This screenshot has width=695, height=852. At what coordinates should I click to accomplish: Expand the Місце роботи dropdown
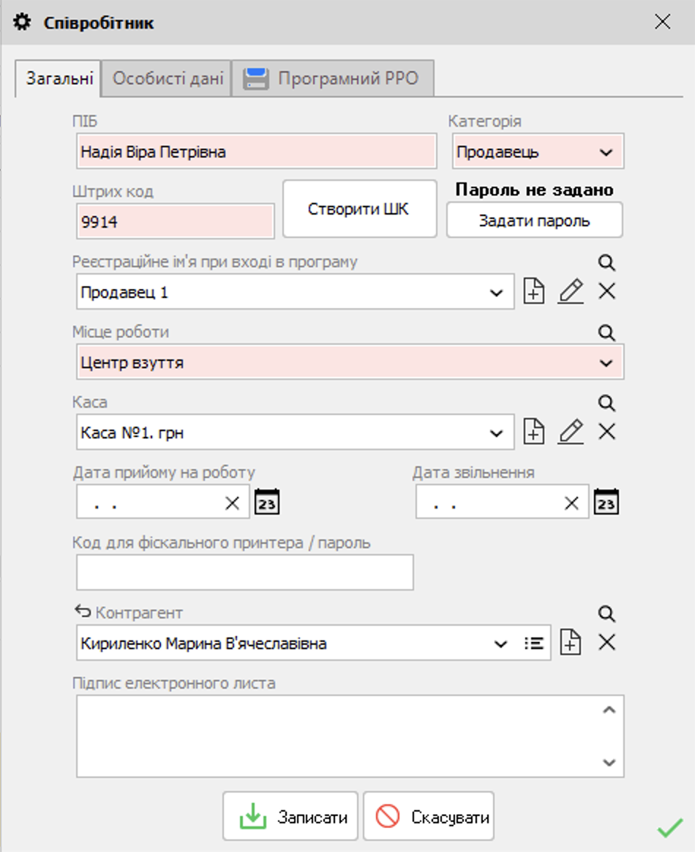tap(606, 362)
